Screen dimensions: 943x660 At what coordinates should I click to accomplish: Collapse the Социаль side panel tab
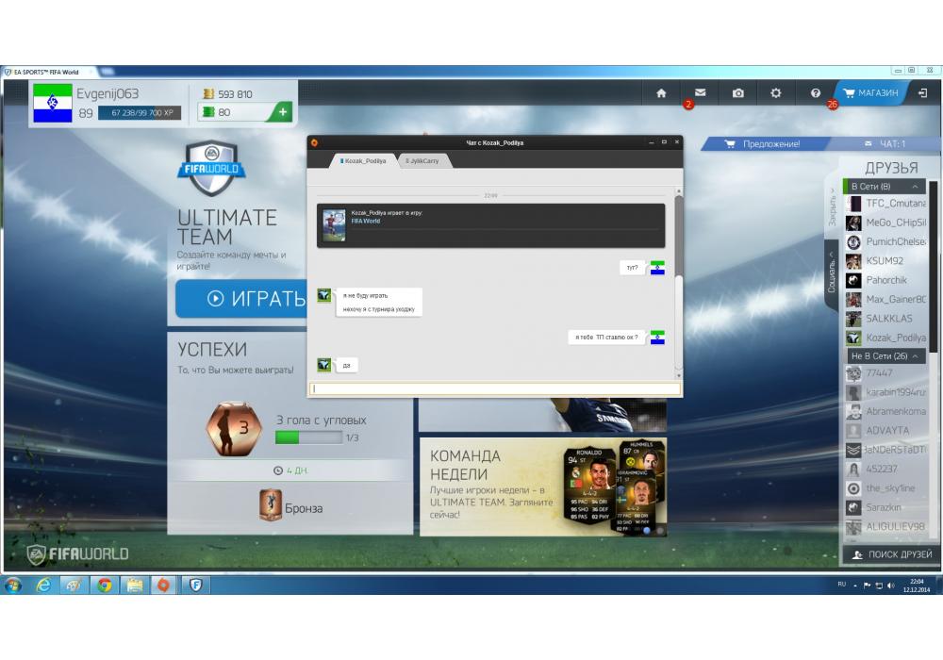coord(831,273)
